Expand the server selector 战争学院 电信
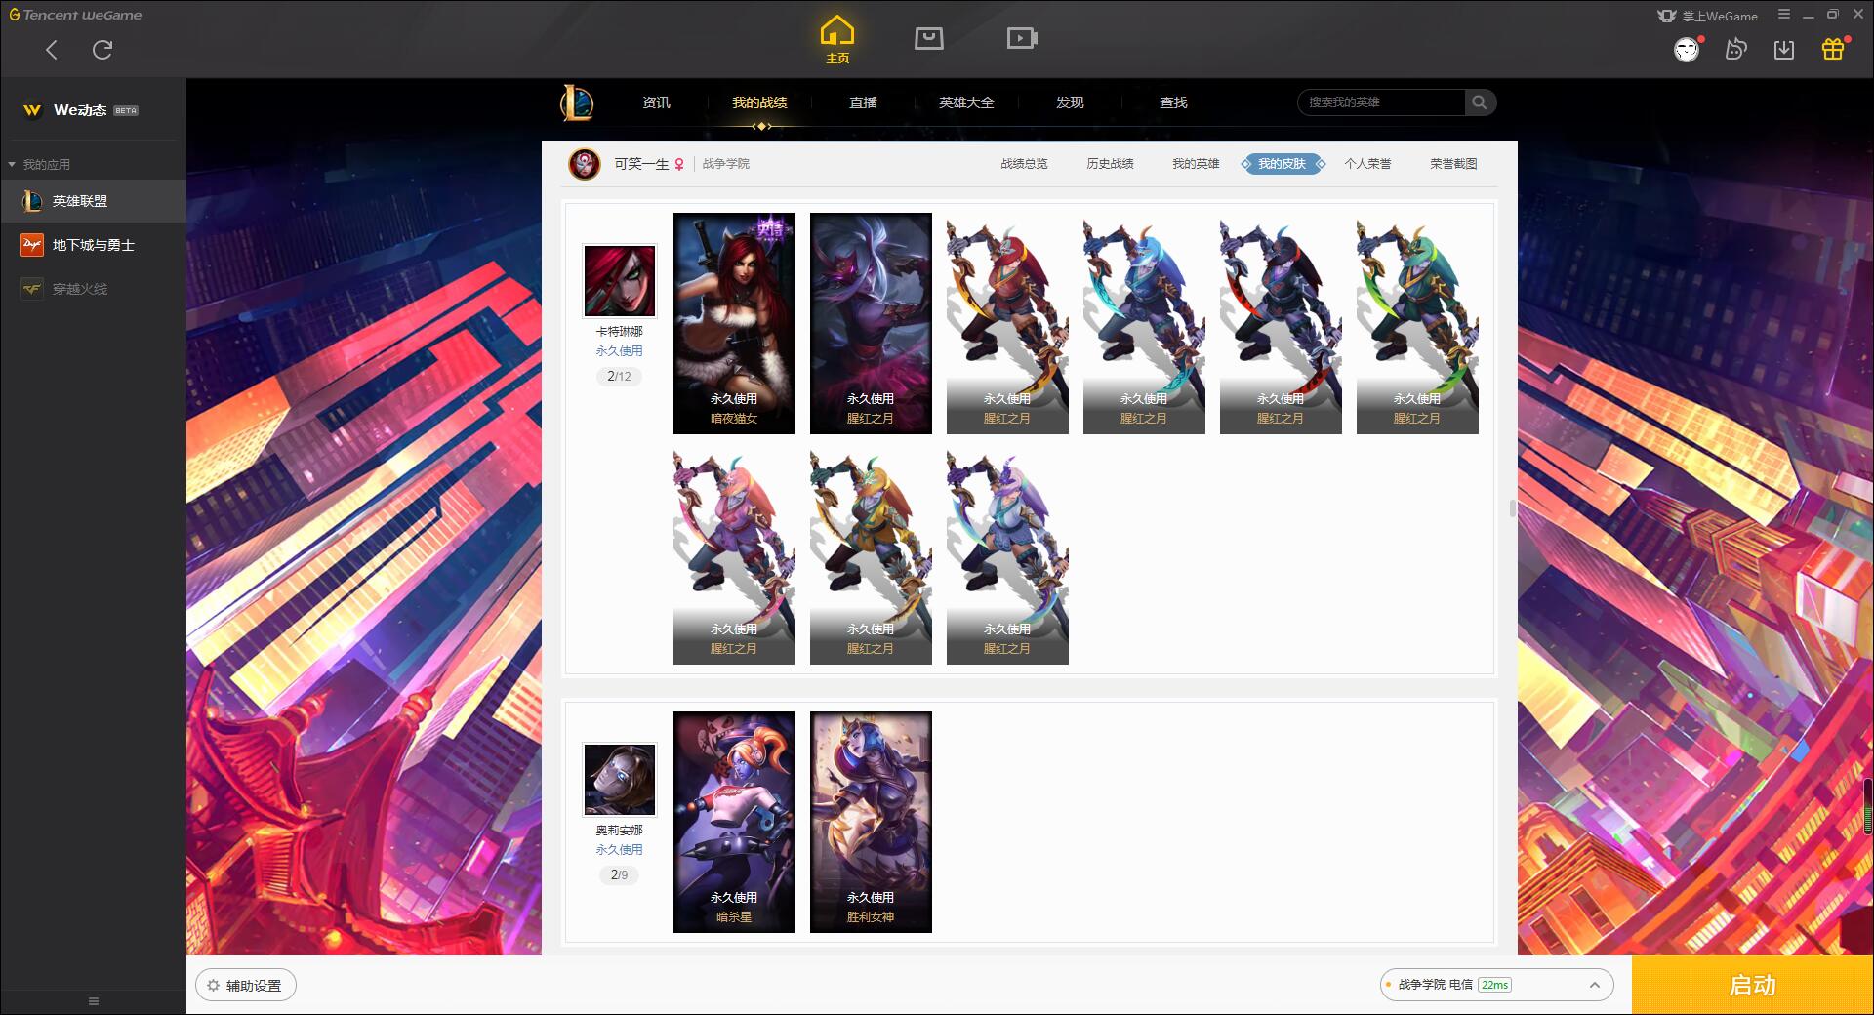Image resolution: width=1874 pixels, height=1015 pixels. pyautogui.click(x=1496, y=985)
